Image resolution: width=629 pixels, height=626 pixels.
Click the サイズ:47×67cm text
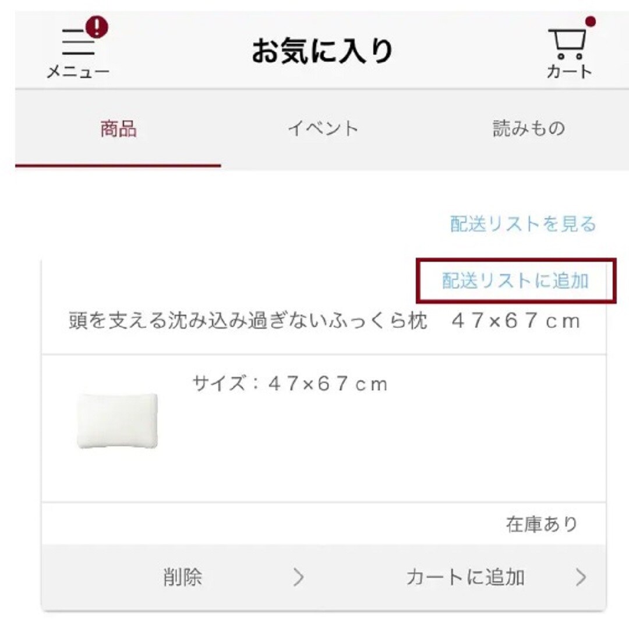(x=290, y=384)
